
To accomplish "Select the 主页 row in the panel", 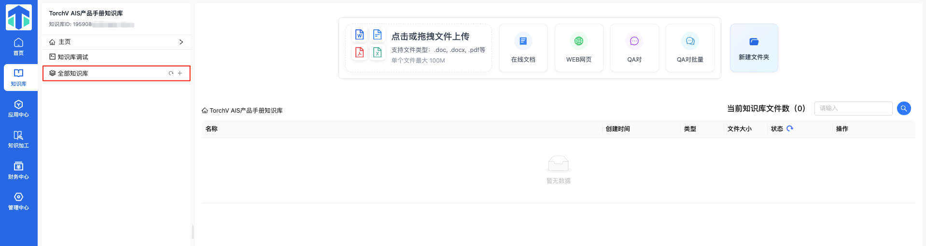I will 116,42.
